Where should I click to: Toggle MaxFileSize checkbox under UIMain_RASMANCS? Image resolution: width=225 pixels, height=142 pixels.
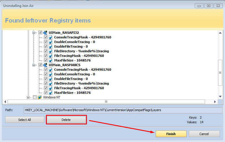coord(46,93)
